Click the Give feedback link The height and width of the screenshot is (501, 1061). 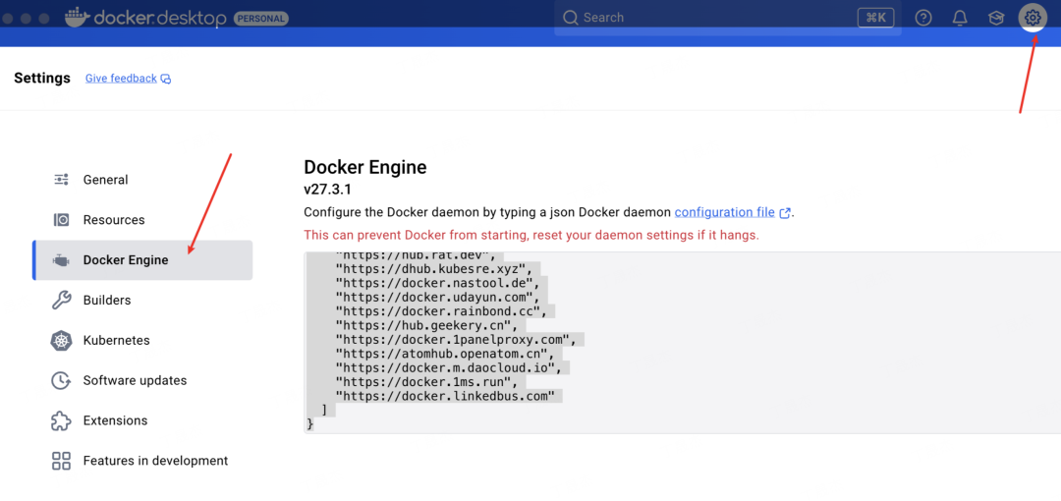tap(121, 79)
